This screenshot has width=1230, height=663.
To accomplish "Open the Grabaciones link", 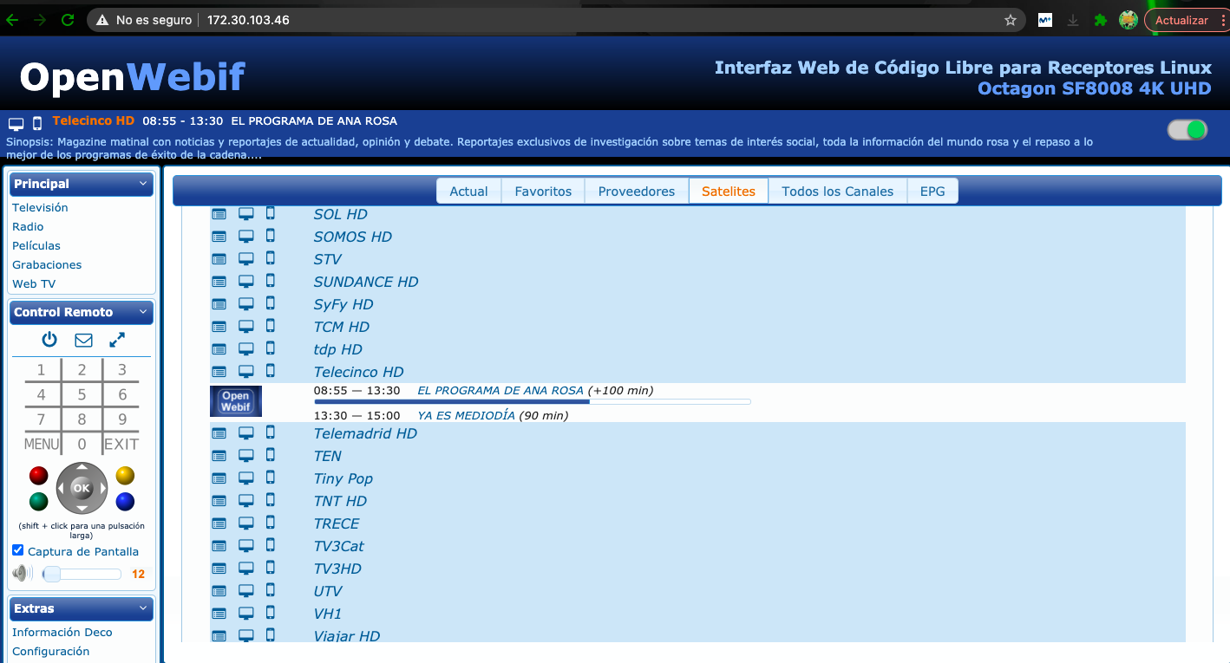I will [47, 265].
